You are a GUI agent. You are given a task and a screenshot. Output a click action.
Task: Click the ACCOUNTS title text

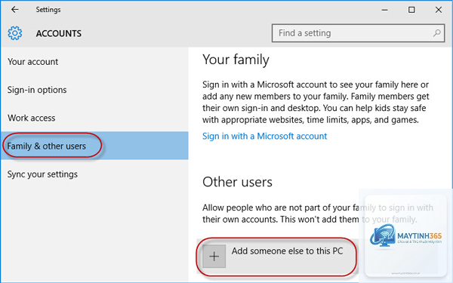point(59,33)
